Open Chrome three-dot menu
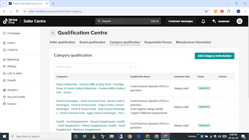The width and height of the screenshot is (249, 140). [x=245, y=11]
